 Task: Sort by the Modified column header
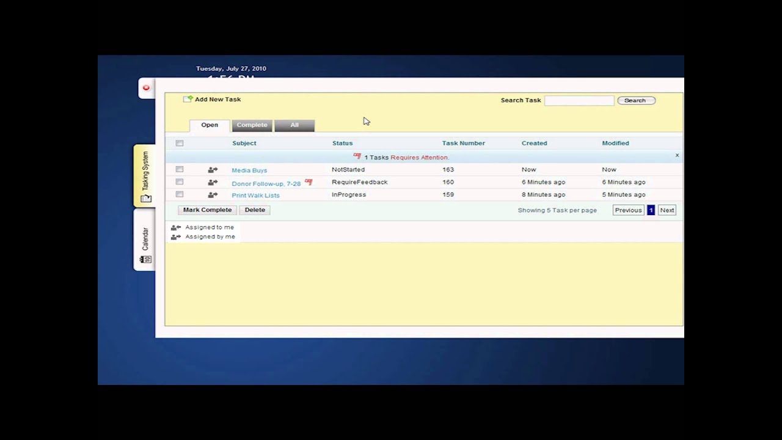[x=615, y=143]
